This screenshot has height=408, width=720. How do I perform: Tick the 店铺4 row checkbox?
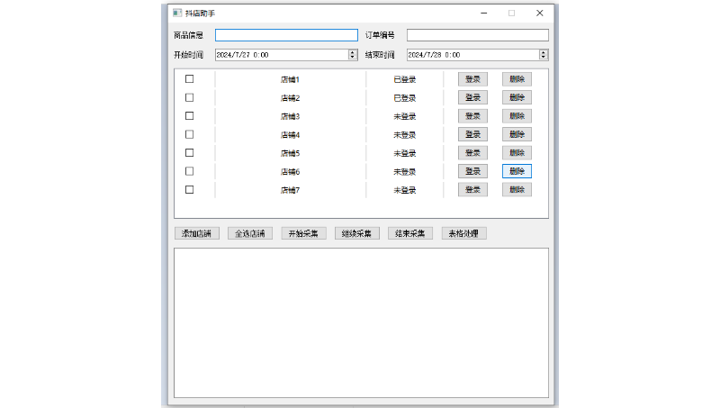189,134
